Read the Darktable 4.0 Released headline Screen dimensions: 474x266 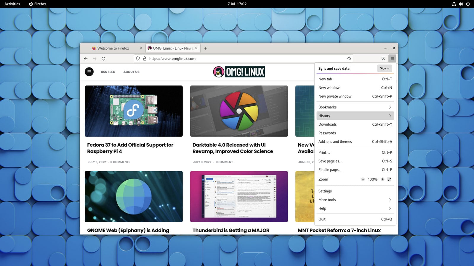(233, 148)
